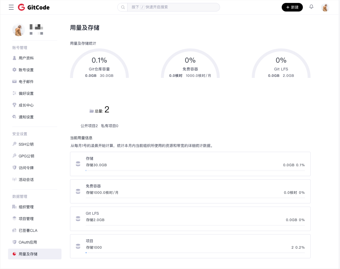Open 通知设置 in the sidebar
Screen dimensions: 340x269
[26, 117]
